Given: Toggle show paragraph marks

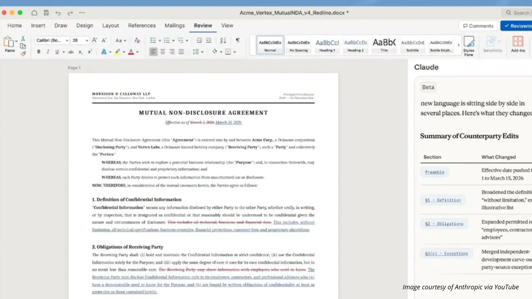Looking at the screenshot, I should [238, 40].
